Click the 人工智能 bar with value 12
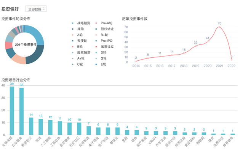 tap(50, 127)
